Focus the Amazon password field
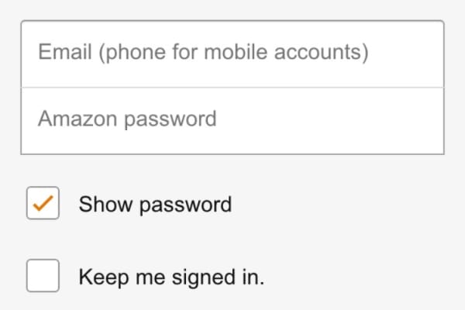 pos(232,120)
